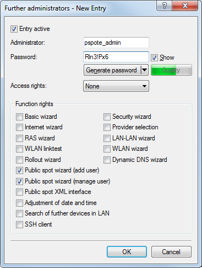
Task: Enable Adjustment of date and time
Action: [19, 203]
